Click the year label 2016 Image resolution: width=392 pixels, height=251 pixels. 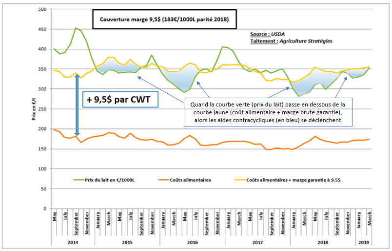(x=193, y=243)
